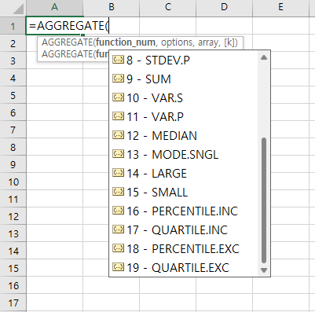This screenshot has width=315, height=312.
Task: Select 11 - VAR.P entry
Action: pyautogui.click(x=183, y=117)
